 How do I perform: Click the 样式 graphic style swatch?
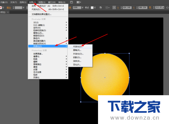[92, 8]
